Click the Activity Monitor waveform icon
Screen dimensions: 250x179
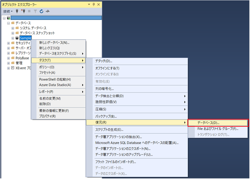coord(48,11)
